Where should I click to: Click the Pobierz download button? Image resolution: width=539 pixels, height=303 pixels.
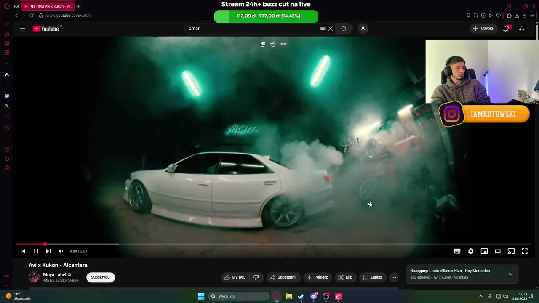coord(317,277)
